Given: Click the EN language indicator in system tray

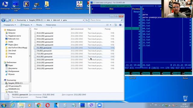Looking at the screenshot, I should [x=156, y=105].
